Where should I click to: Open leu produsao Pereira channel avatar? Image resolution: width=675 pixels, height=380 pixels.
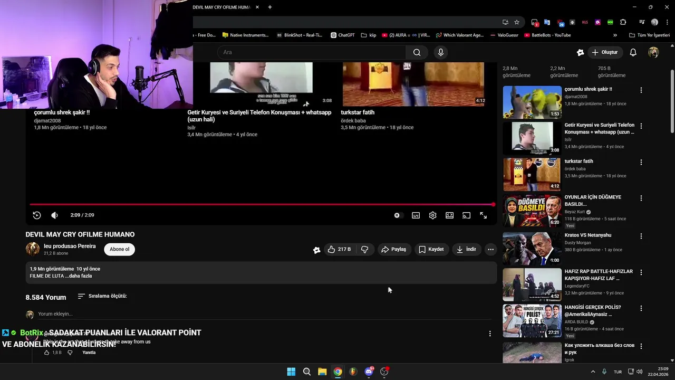[x=33, y=249]
